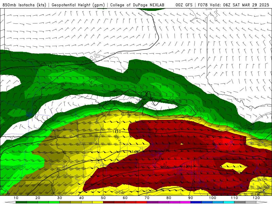Click the 1410 contour label inside the green band

click(x=52, y=66)
